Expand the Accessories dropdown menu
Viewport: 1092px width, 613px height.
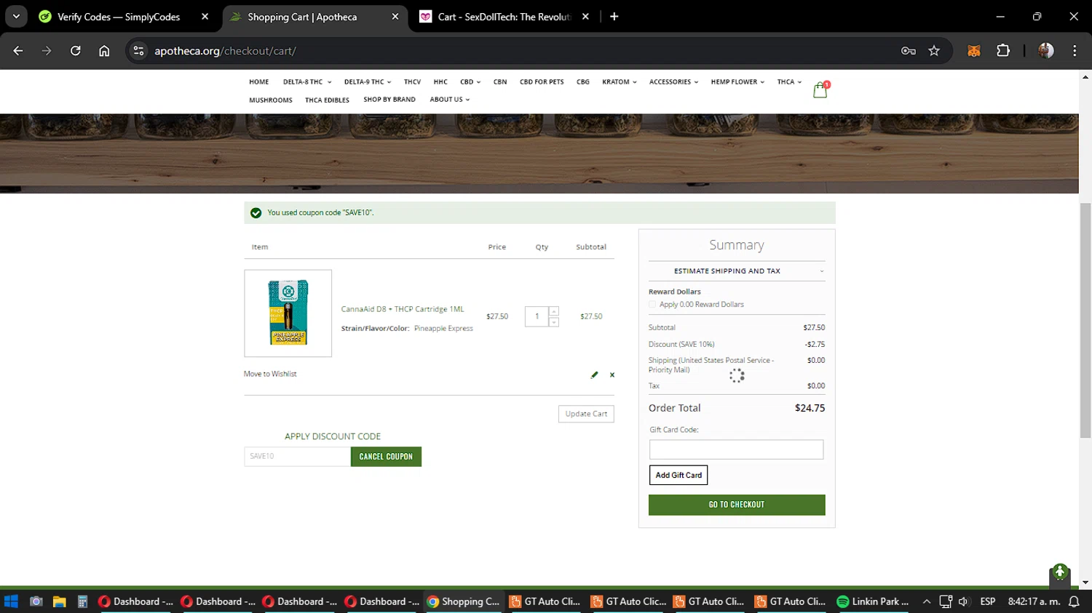tap(673, 82)
